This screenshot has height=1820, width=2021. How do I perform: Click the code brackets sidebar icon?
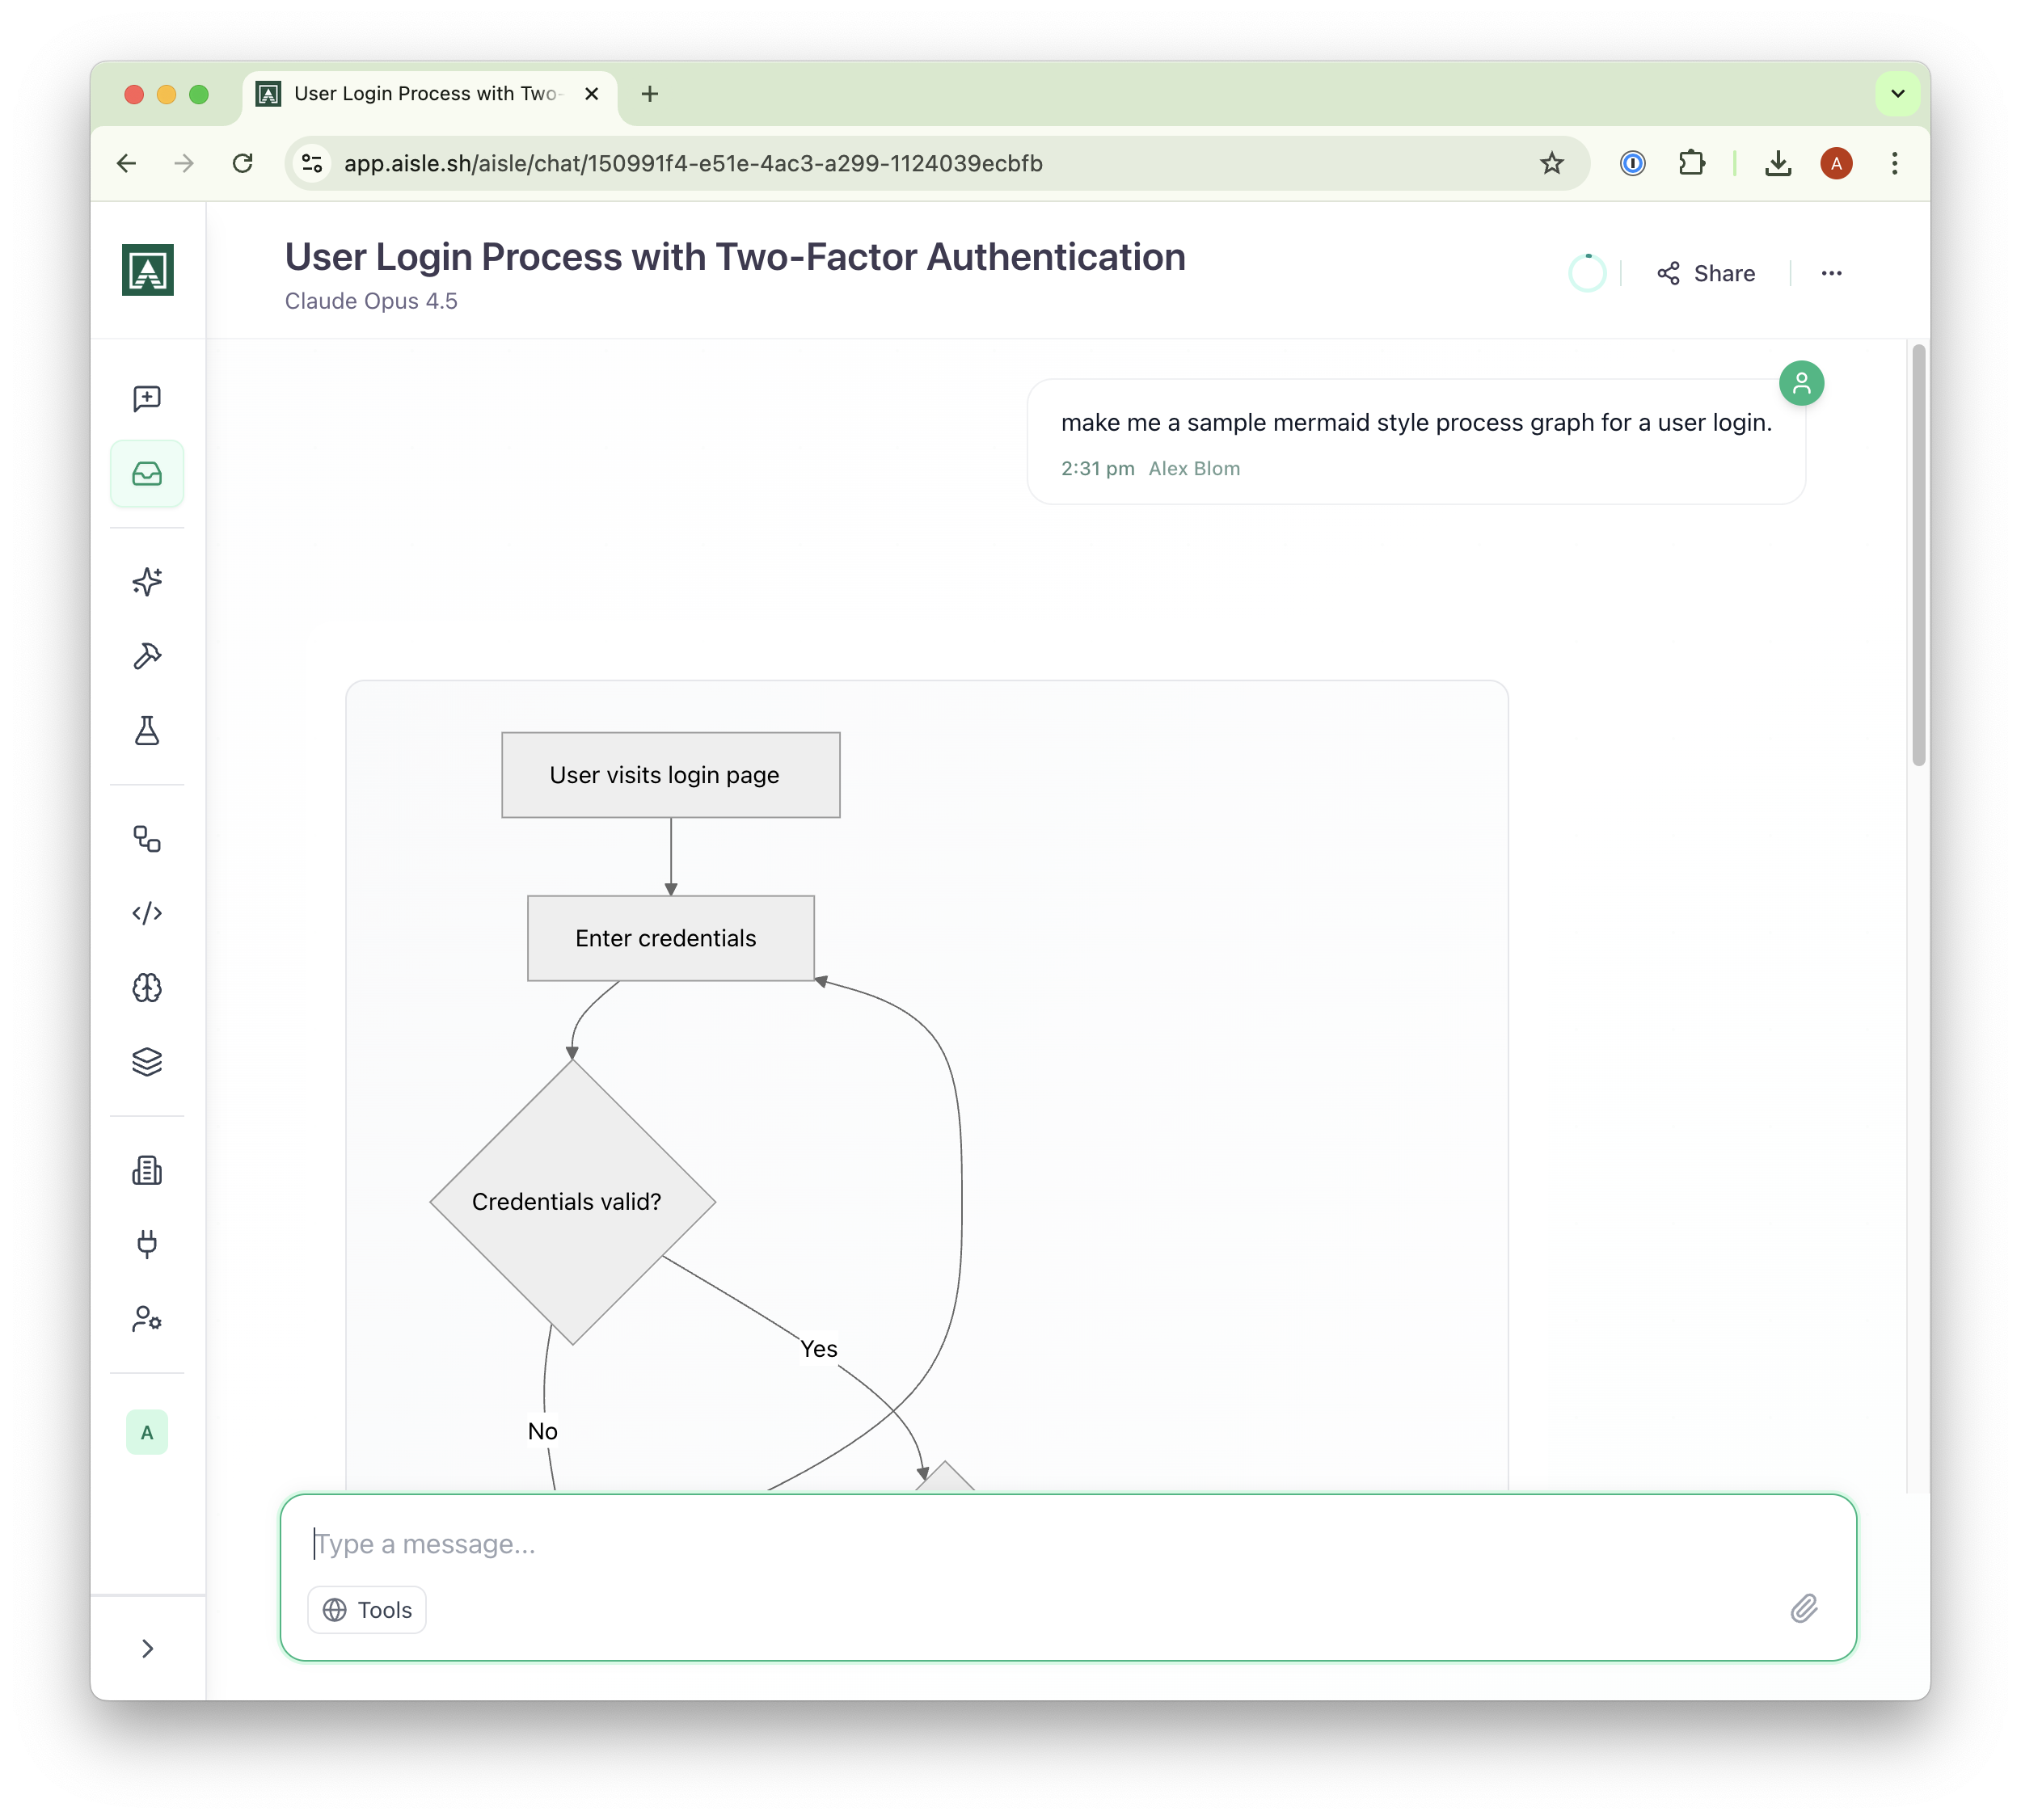147,913
